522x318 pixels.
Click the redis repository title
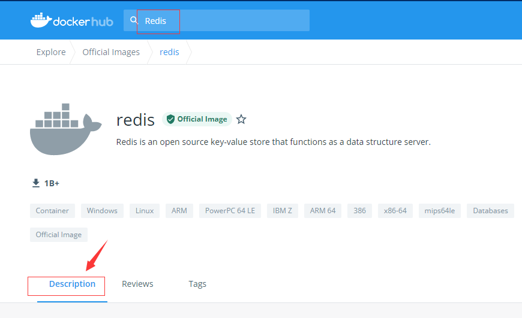[x=136, y=120]
